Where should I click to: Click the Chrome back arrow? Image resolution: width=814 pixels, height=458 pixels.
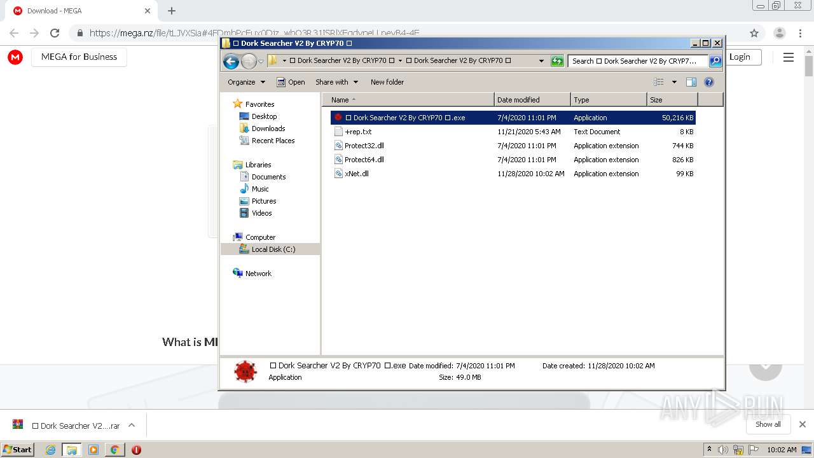pyautogui.click(x=14, y=33)
